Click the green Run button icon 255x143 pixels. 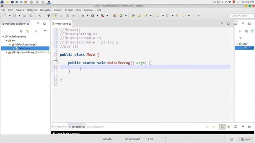tap(92, 15)
